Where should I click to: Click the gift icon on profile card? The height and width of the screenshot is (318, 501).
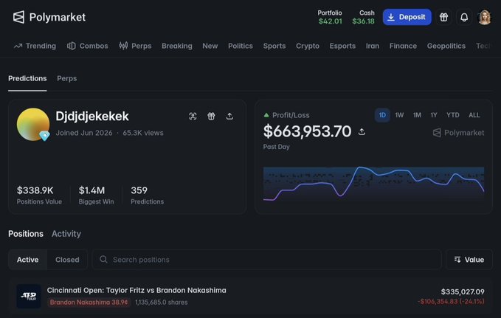(211, 116)
